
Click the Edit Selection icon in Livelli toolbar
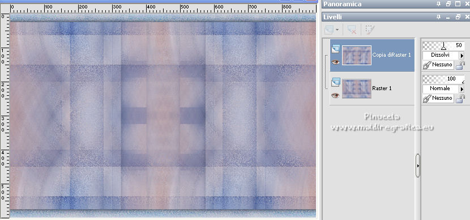coord(369,29)
